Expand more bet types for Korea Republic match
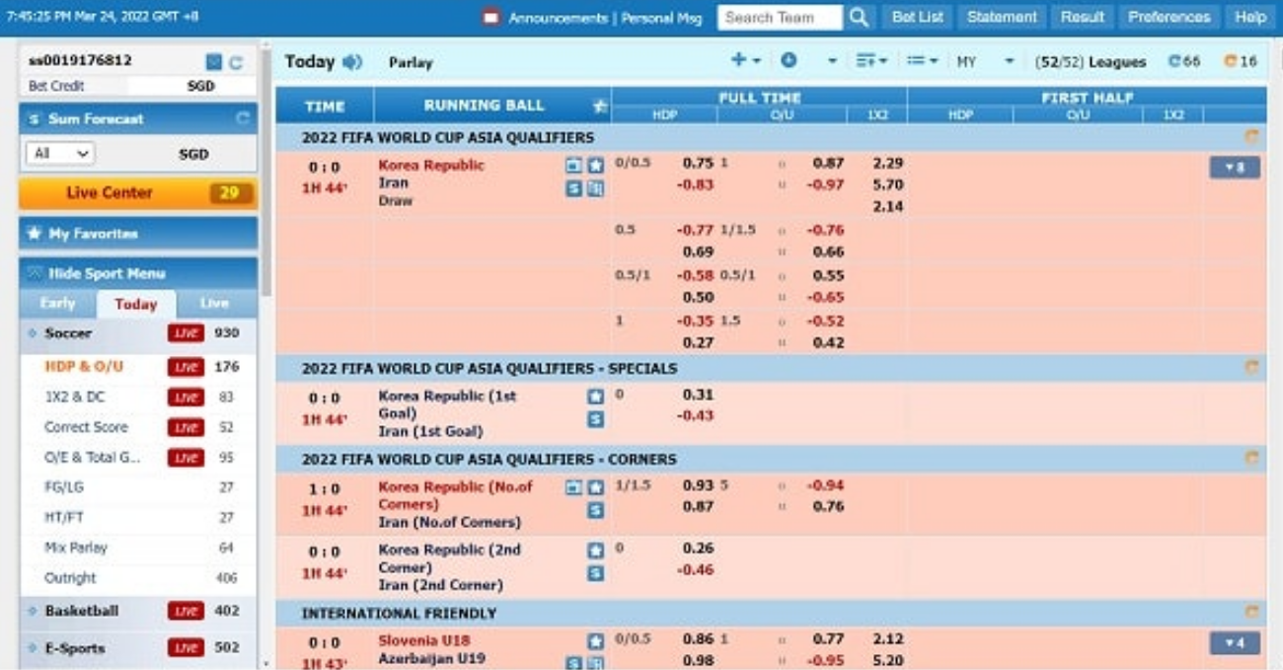 [1235, 168]
